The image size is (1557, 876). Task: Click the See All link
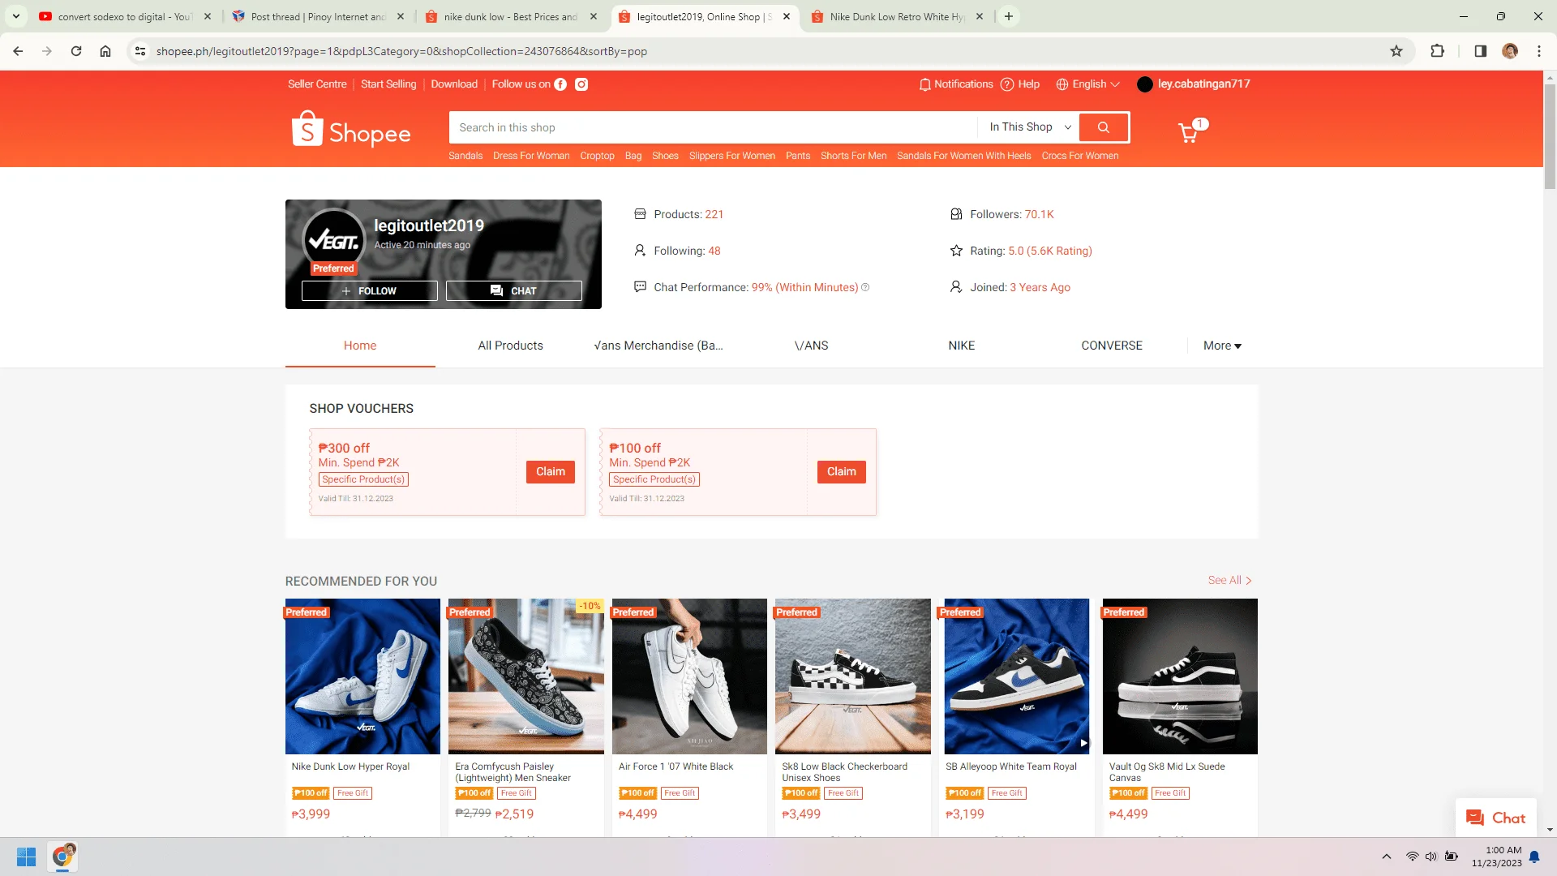pyautogui.click(x=1230, y=581)
